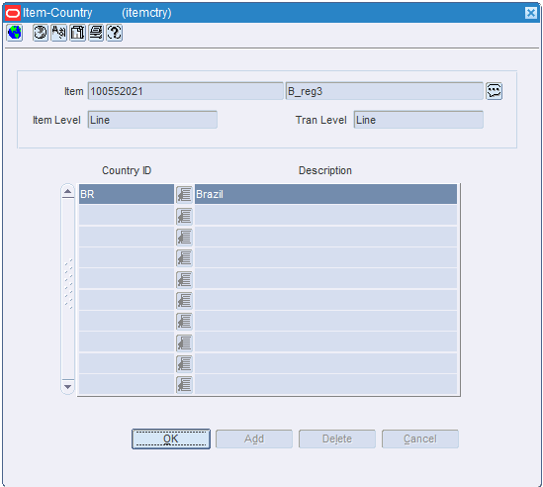543x487 pixels.
Task: Click the OK button
Action: coord(171,438)
